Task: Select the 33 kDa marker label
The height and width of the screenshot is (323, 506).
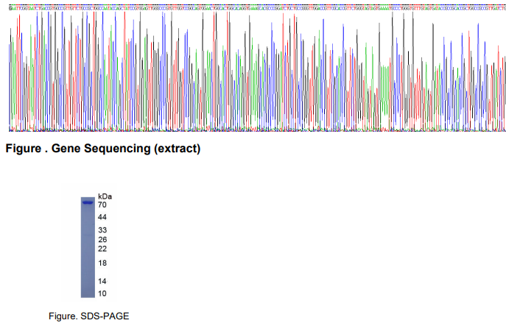Action: pos(102,230)
